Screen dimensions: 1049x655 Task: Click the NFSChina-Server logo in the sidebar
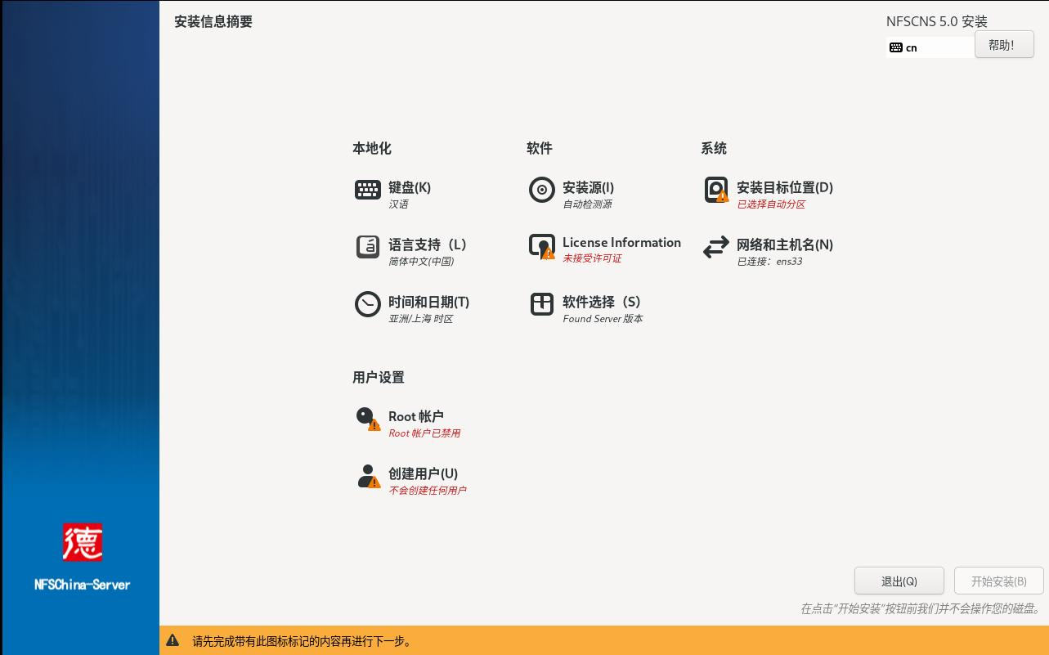click(x=83, y=557)
